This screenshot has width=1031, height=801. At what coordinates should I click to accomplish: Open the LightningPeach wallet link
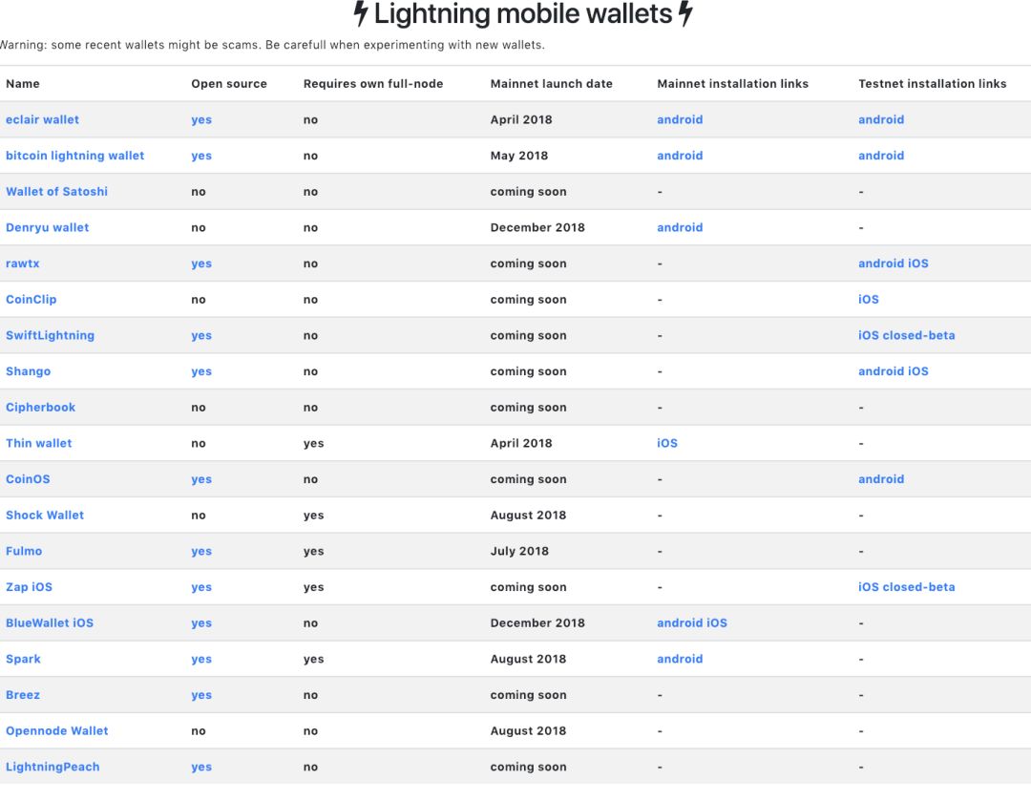[x=53, y=767]
